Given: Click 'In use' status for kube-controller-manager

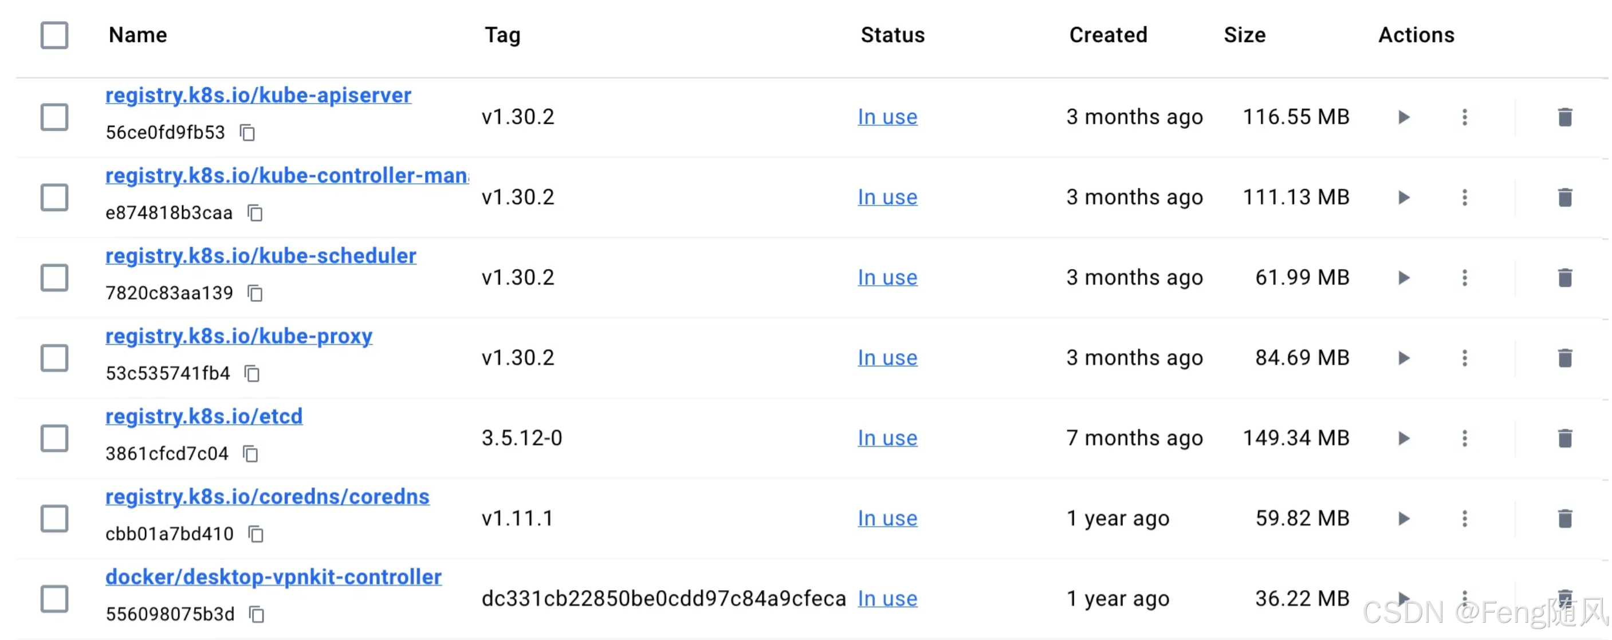Looking at the screenshot, I should click(887, 197).
